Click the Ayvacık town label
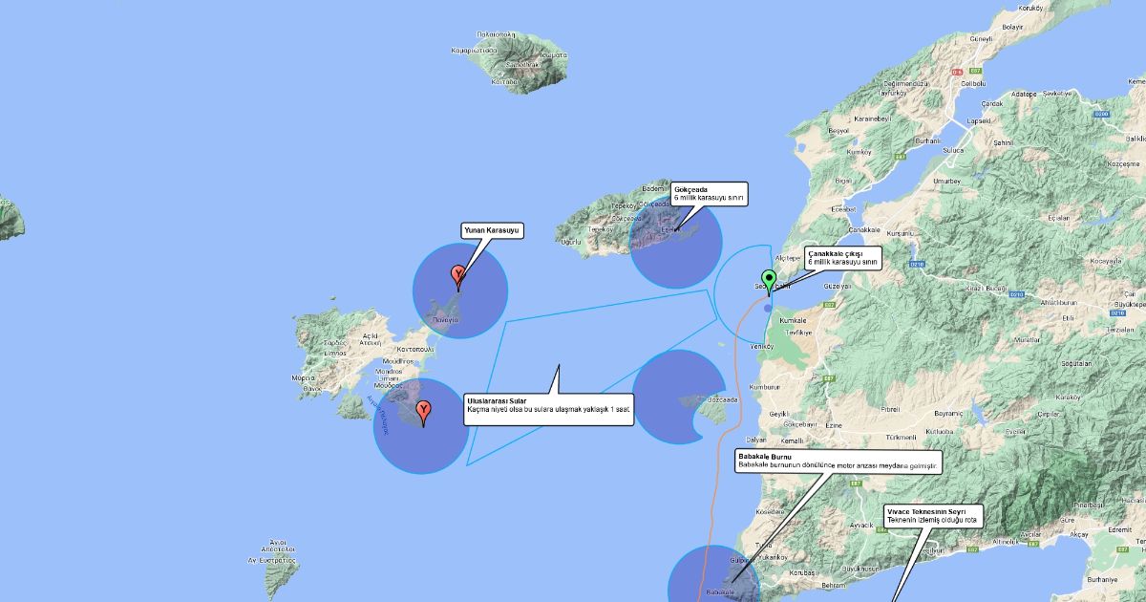 (x=861, y=526)
